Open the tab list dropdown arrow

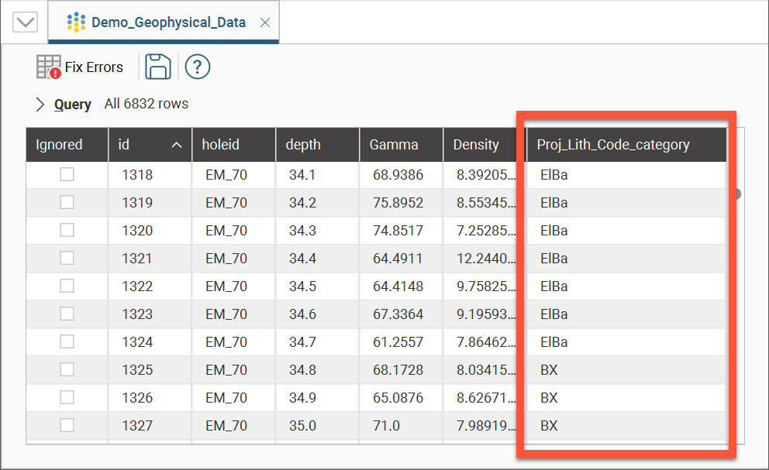[26, 22]
